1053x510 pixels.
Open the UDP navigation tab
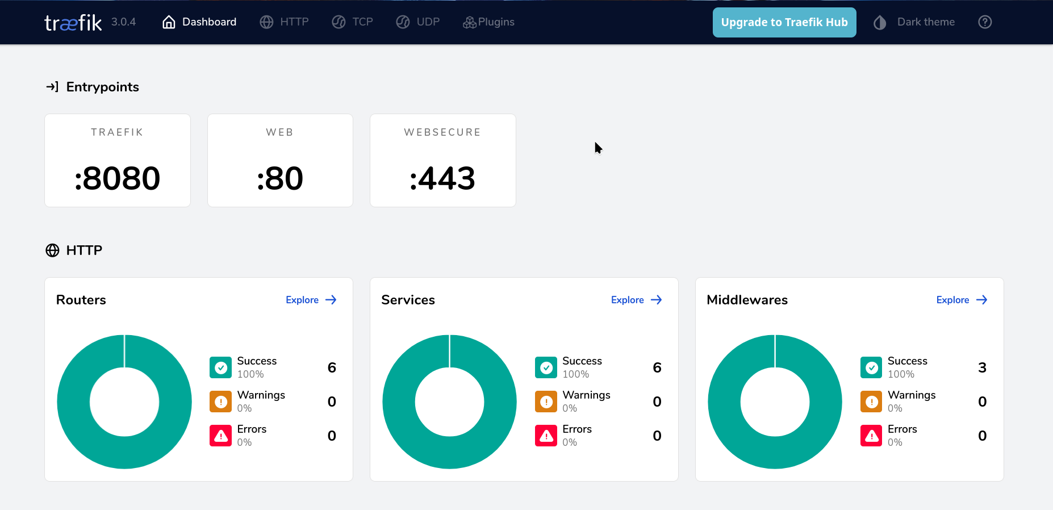417,22
